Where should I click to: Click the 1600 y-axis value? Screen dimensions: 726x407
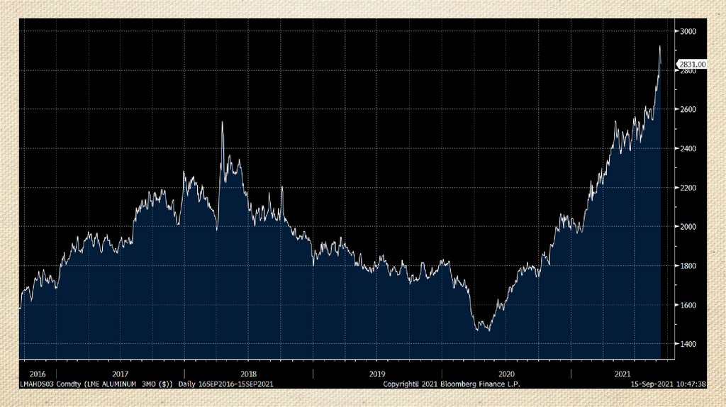pyautogui.click(x=688, y=305)
